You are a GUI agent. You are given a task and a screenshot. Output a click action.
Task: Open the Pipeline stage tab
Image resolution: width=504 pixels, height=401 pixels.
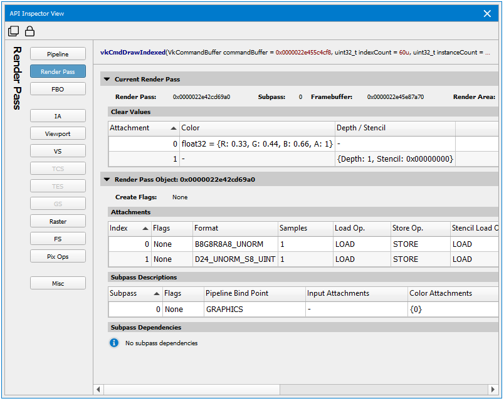point(58,55)
